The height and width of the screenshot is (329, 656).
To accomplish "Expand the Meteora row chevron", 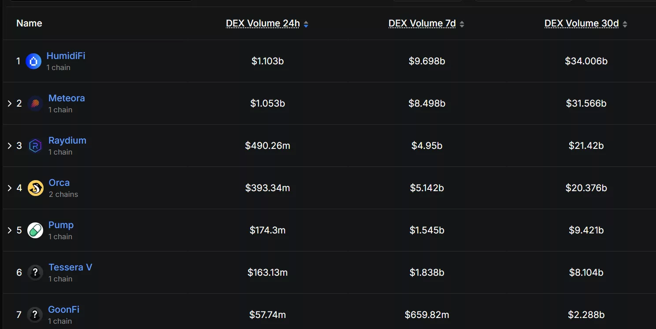I will pos(9,103).
